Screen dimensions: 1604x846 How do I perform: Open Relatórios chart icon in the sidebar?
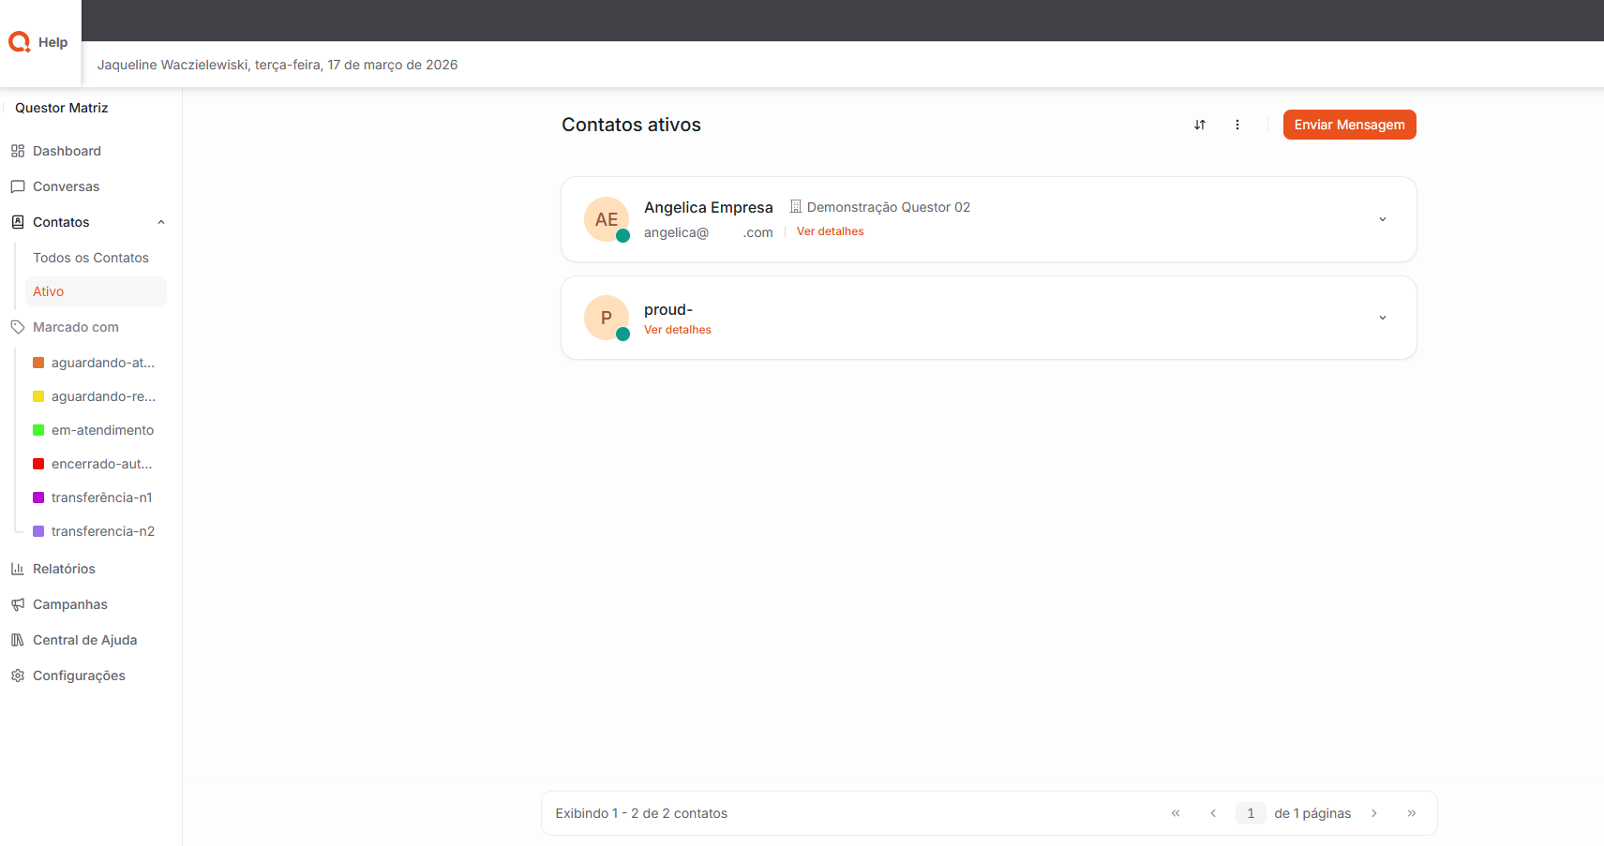tap(18, 569)
